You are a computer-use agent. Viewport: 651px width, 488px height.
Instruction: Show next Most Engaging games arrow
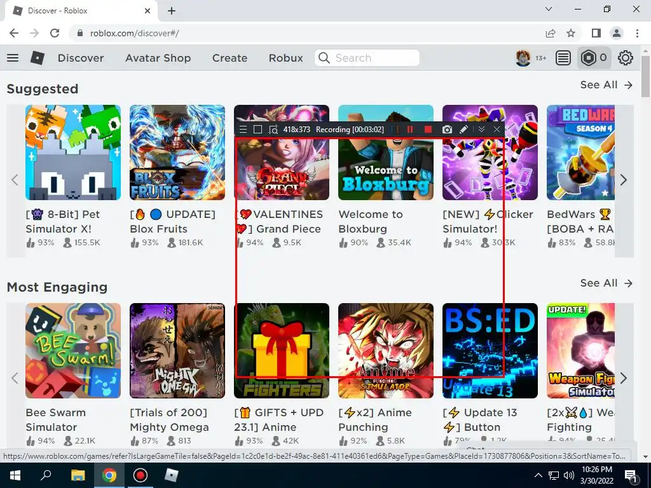coord(623,378)
